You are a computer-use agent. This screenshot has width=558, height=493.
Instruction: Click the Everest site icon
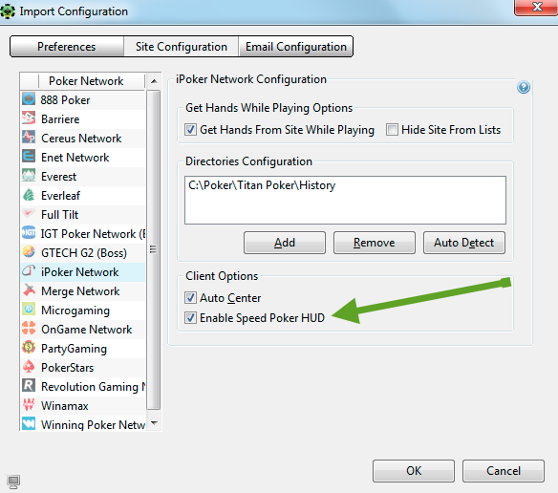click(29, 176)
